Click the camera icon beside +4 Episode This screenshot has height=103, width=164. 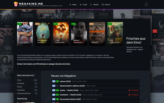tap(130, 95)
